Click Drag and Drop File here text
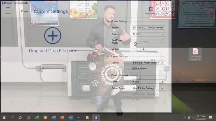The image size is (216, 121). pos(53,51)
